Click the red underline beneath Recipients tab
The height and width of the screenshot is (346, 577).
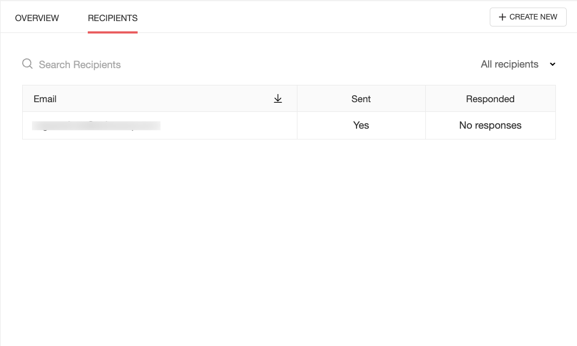pyautogui.click(x=113, y=32)
